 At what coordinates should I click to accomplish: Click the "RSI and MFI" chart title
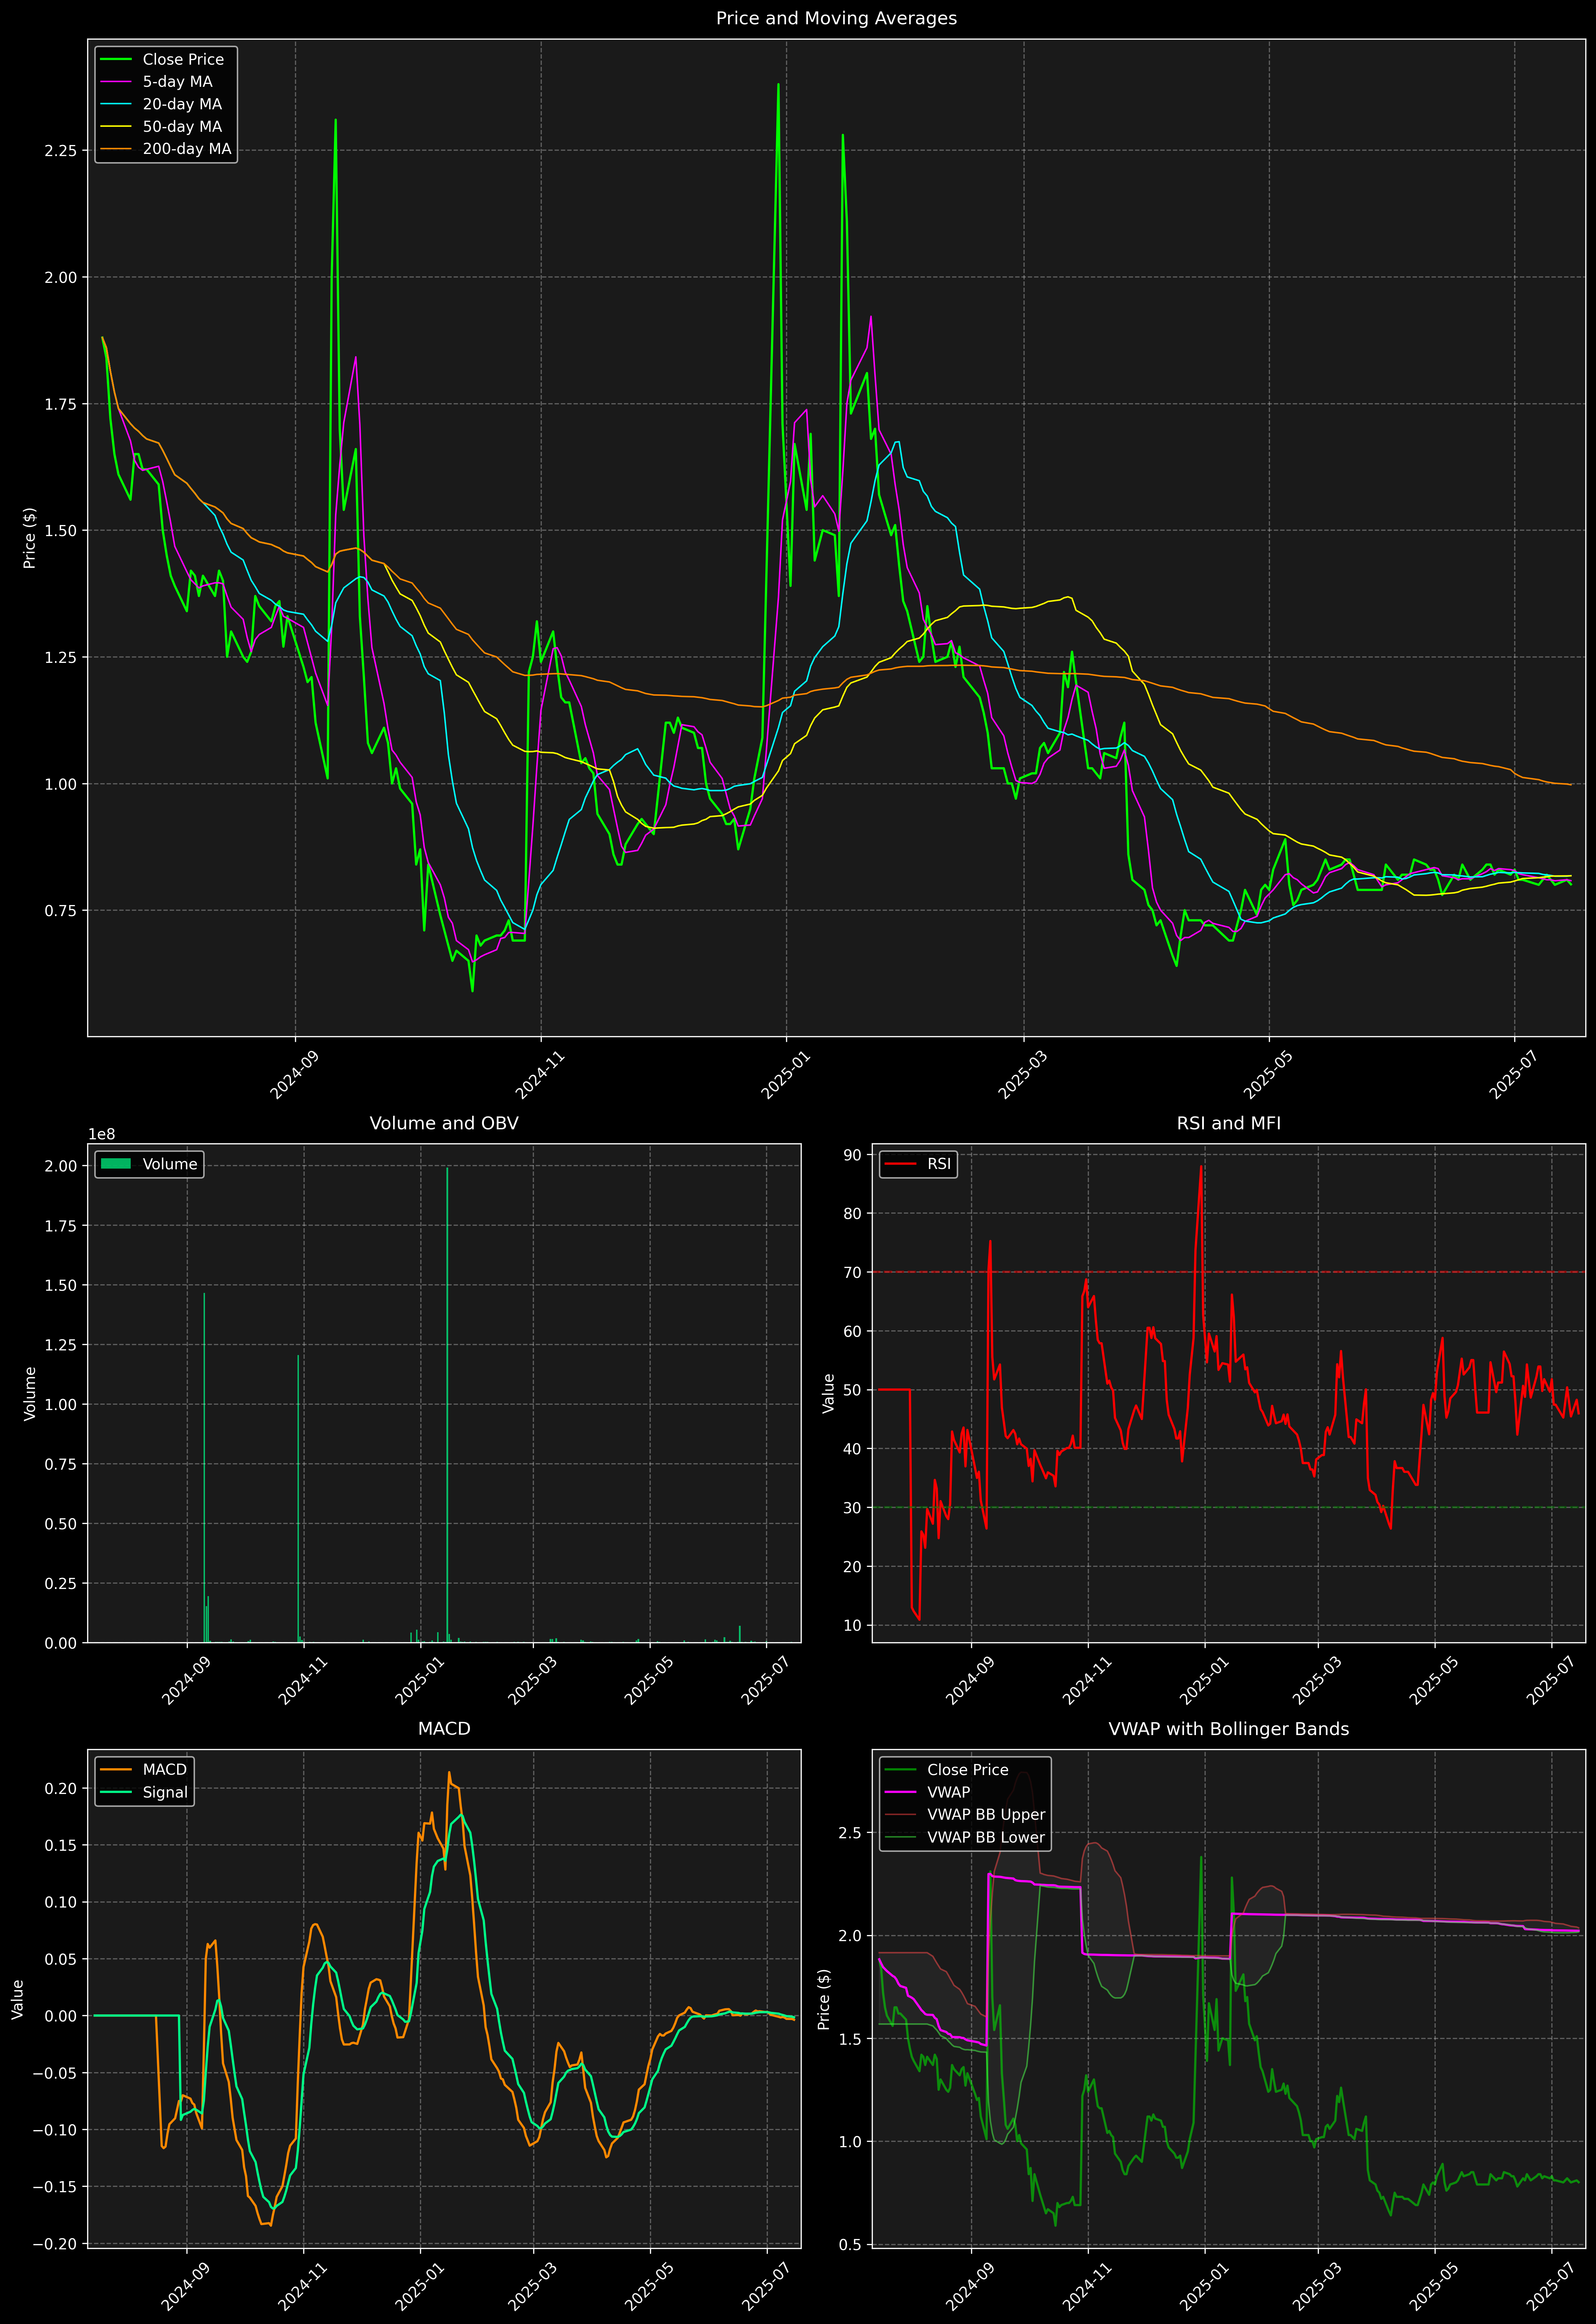[1228, 1123]
